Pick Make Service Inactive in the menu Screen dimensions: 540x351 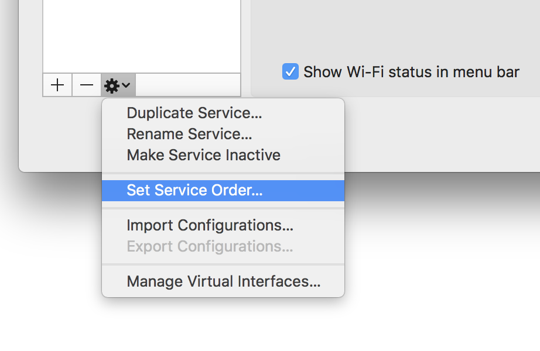[x=203, y=155]
